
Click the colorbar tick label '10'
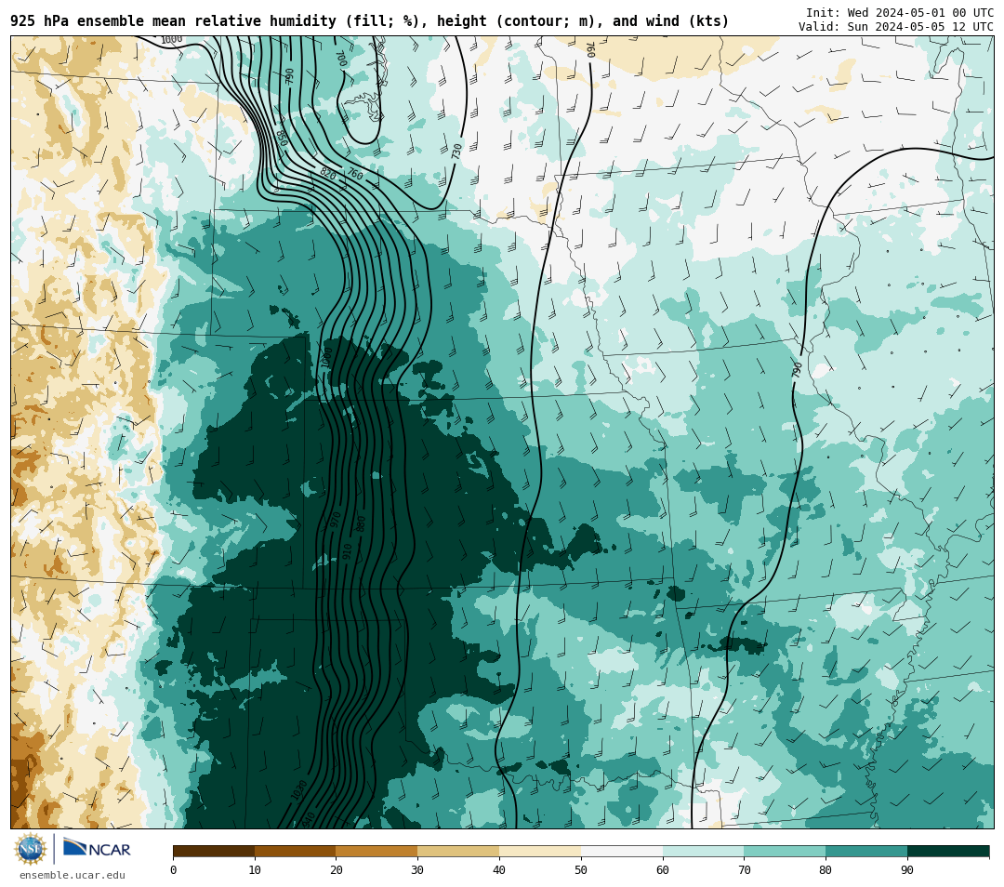tap(255, 869)
